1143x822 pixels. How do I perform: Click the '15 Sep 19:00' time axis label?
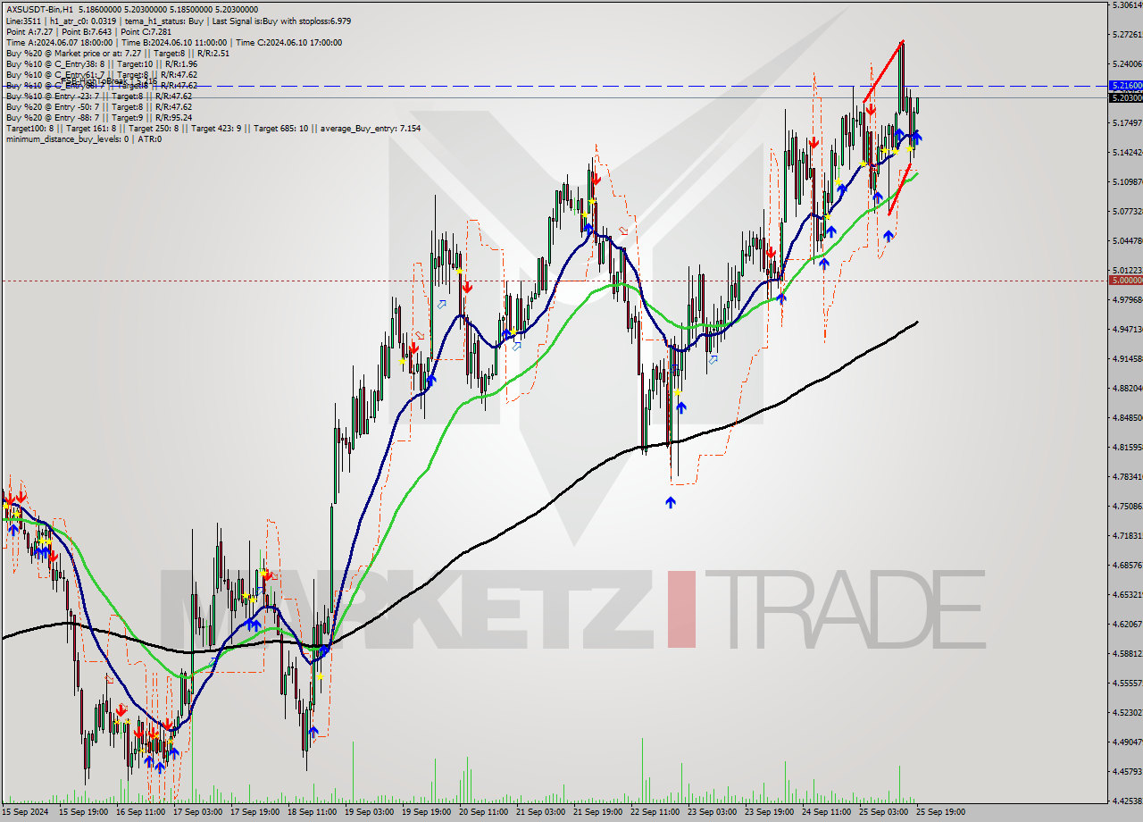coord(84,811)
